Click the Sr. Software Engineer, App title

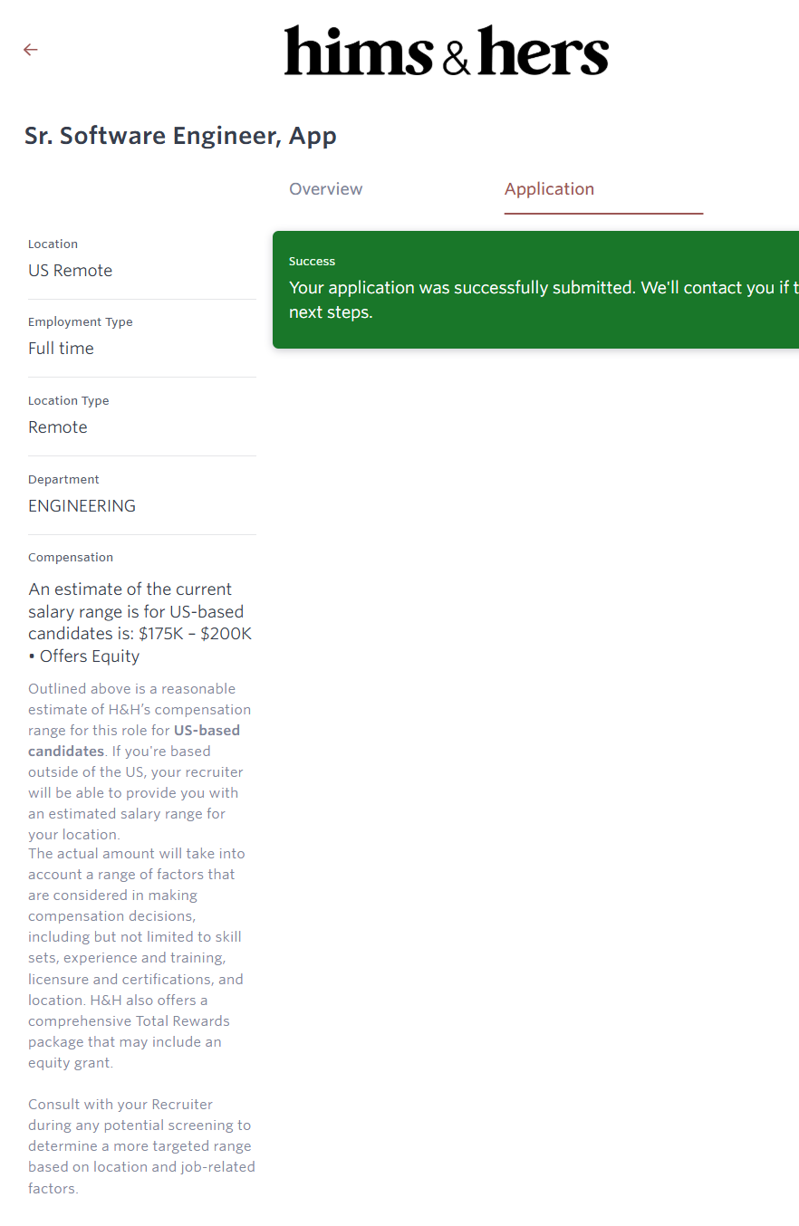pos(180,136)
